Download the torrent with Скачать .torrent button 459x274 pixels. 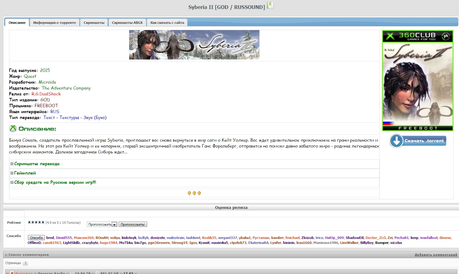pyautogui.click(x=418, y=141)
